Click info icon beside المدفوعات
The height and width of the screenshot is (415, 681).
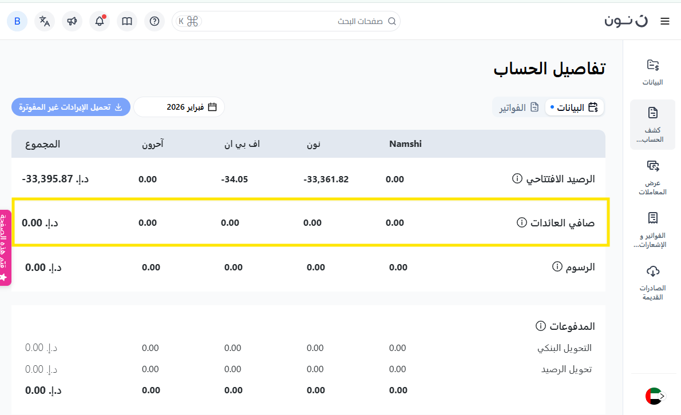pos(540,326)
